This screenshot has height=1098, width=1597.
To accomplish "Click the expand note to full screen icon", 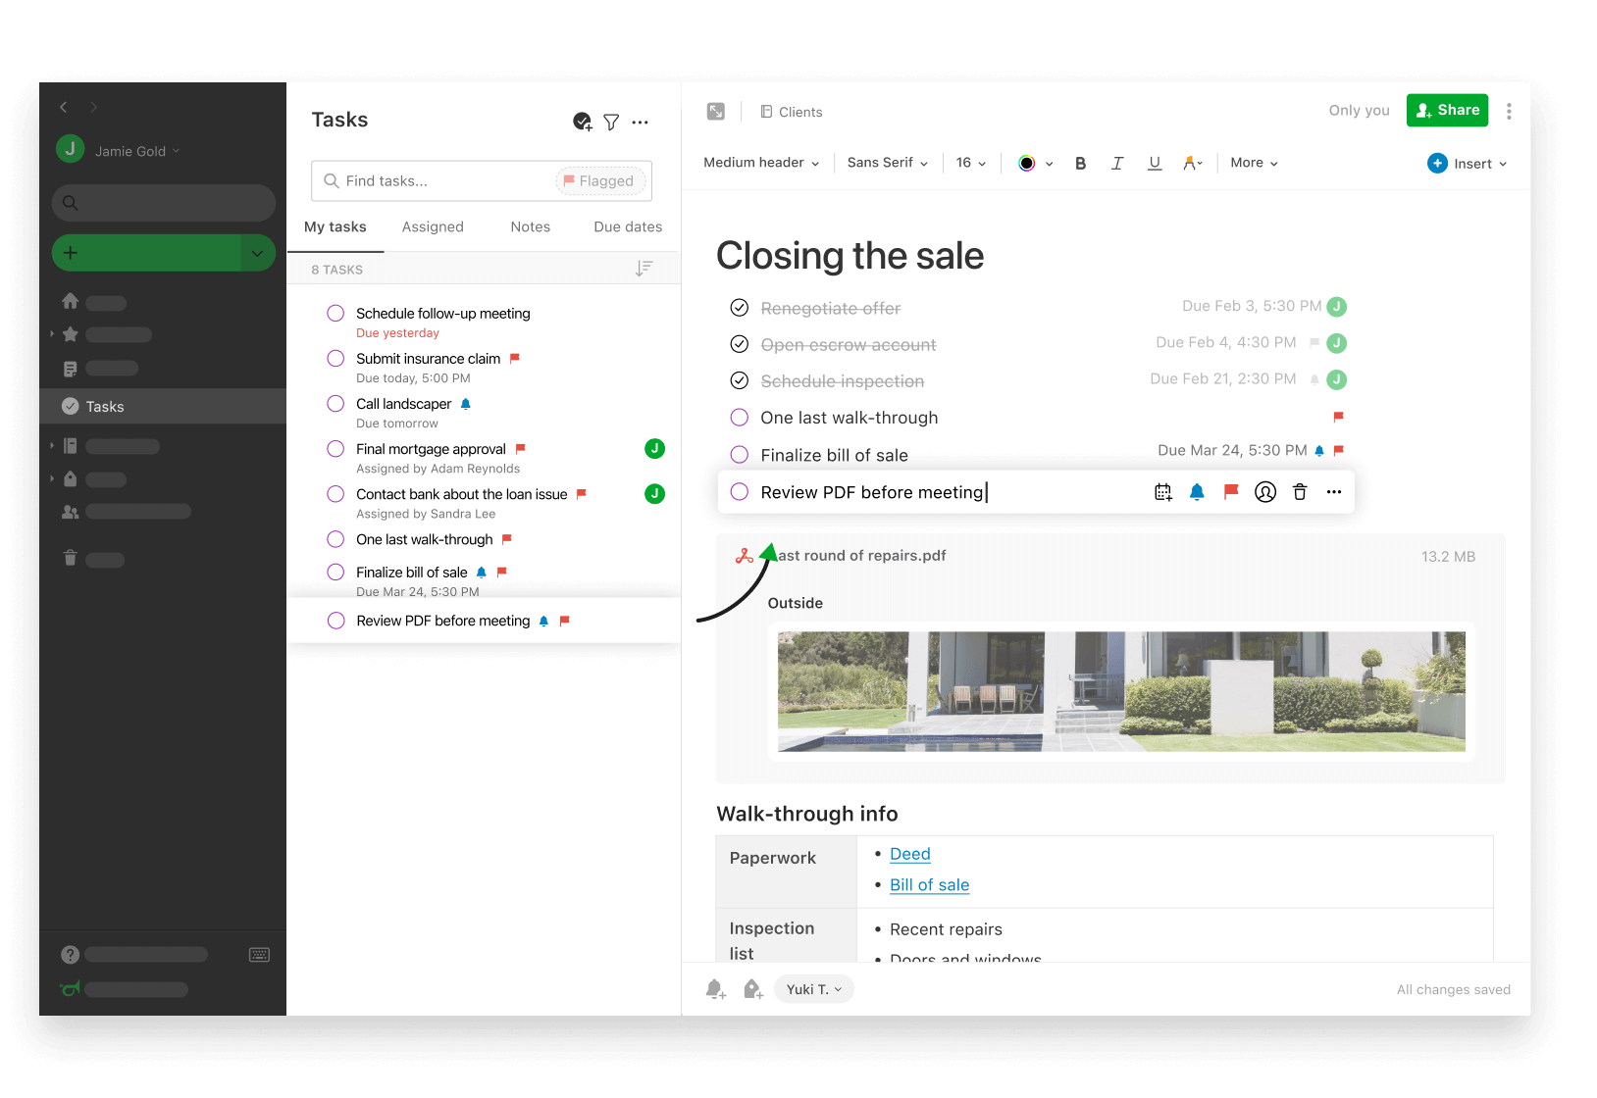I will [716, 112].
